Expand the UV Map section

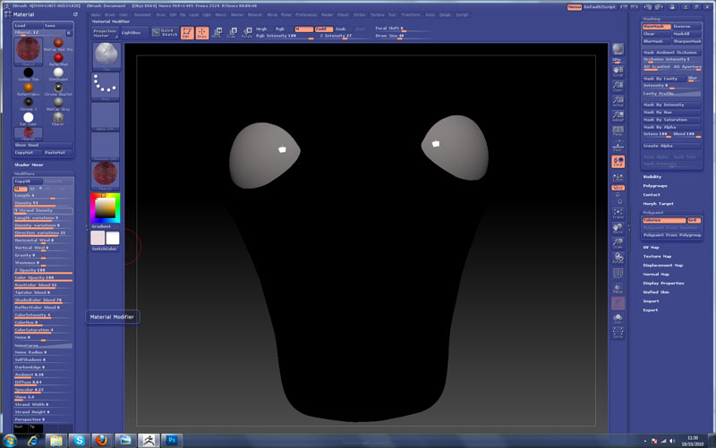pyautogui.click(x=651, y=247)
